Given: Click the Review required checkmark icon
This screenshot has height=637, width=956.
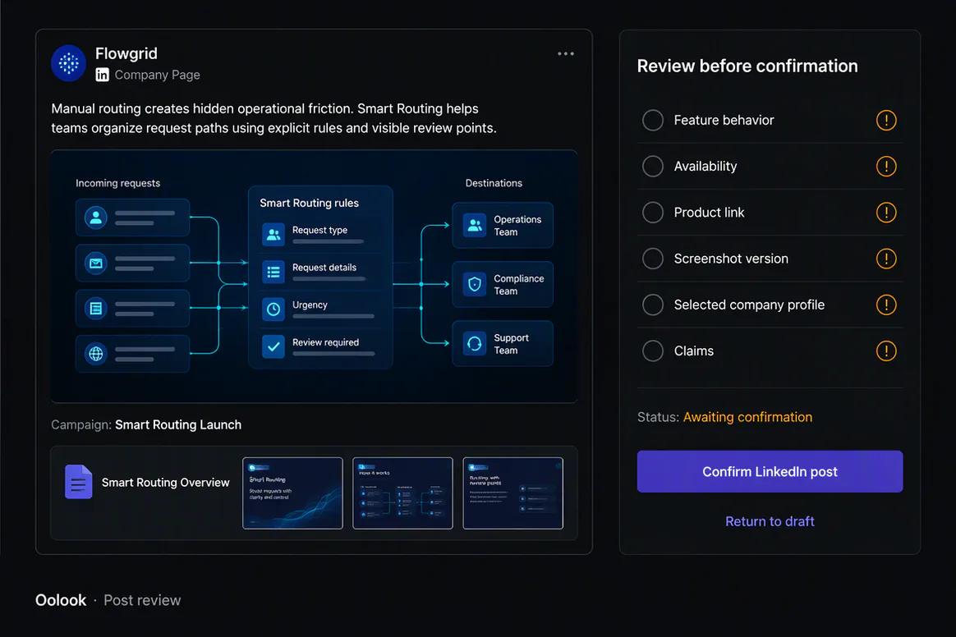Looking at the screenshot, I should (273, 347).
